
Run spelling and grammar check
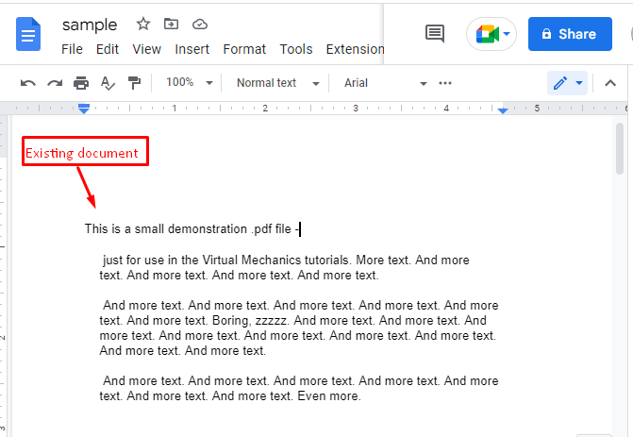click(x=108, y=83)
